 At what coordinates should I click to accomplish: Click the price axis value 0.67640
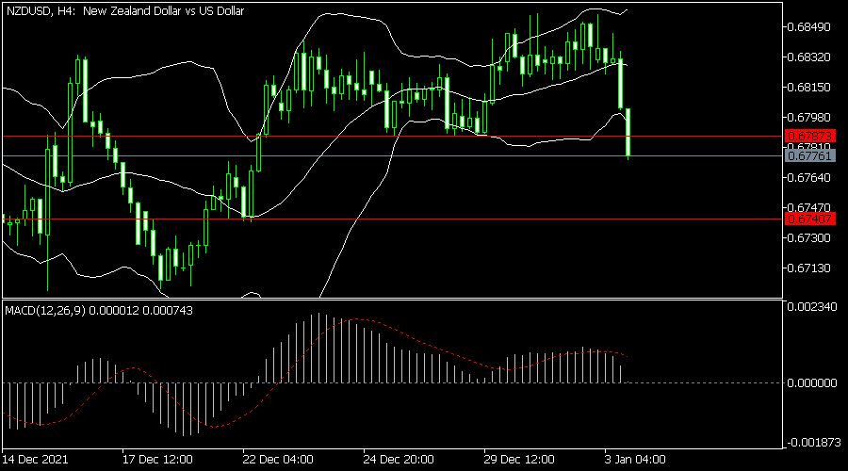(809, 177)
